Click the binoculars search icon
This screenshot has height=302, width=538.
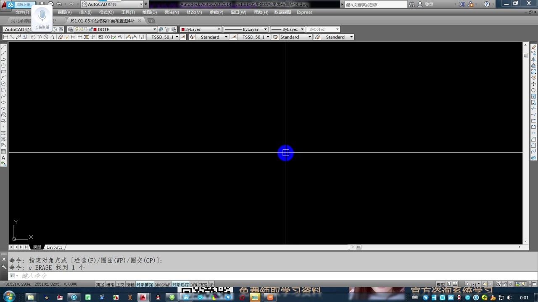(411, 4)
